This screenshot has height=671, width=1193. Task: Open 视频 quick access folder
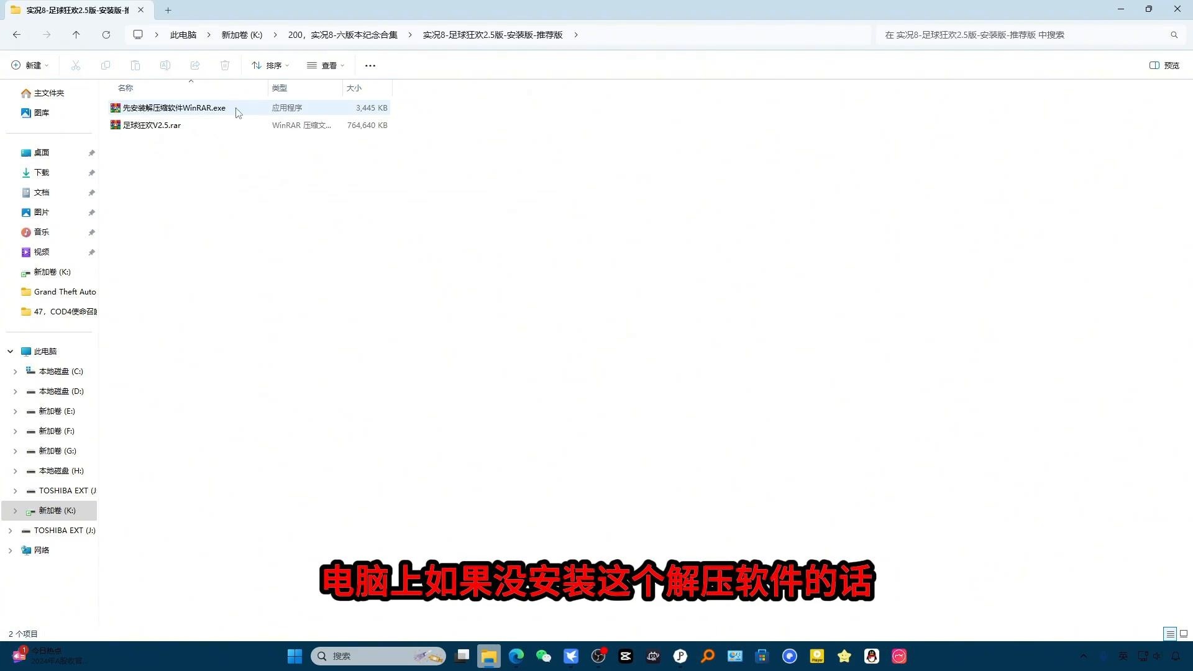pyautogui.click(x=42, y=252)
